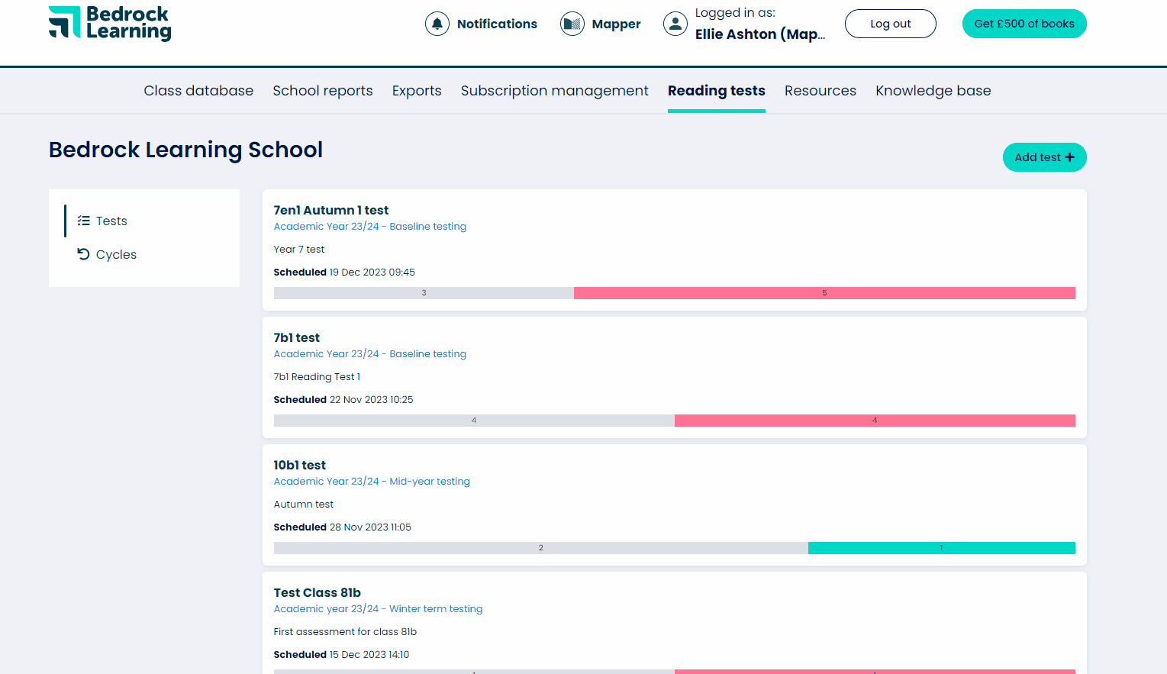Click the Bedrock Learning School heading
The height and width of the screenshot is (674, 1167).
pyautogui.click(x=185, y=150)
